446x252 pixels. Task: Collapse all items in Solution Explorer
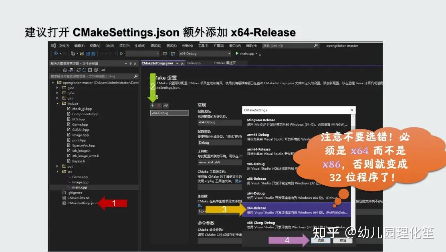(89, 69)
